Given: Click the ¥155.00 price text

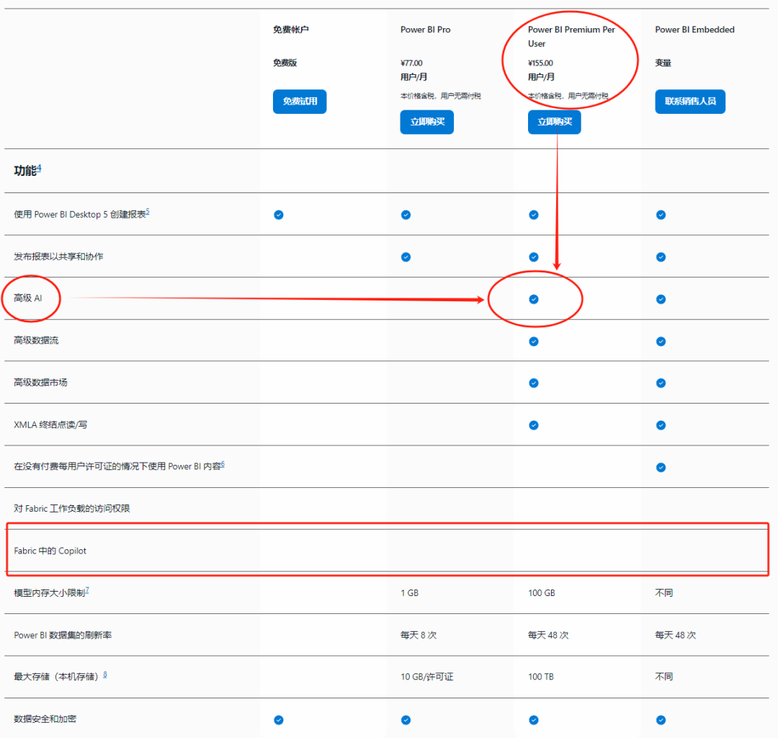Looking at the screenshot, I should tap(541, 63).
